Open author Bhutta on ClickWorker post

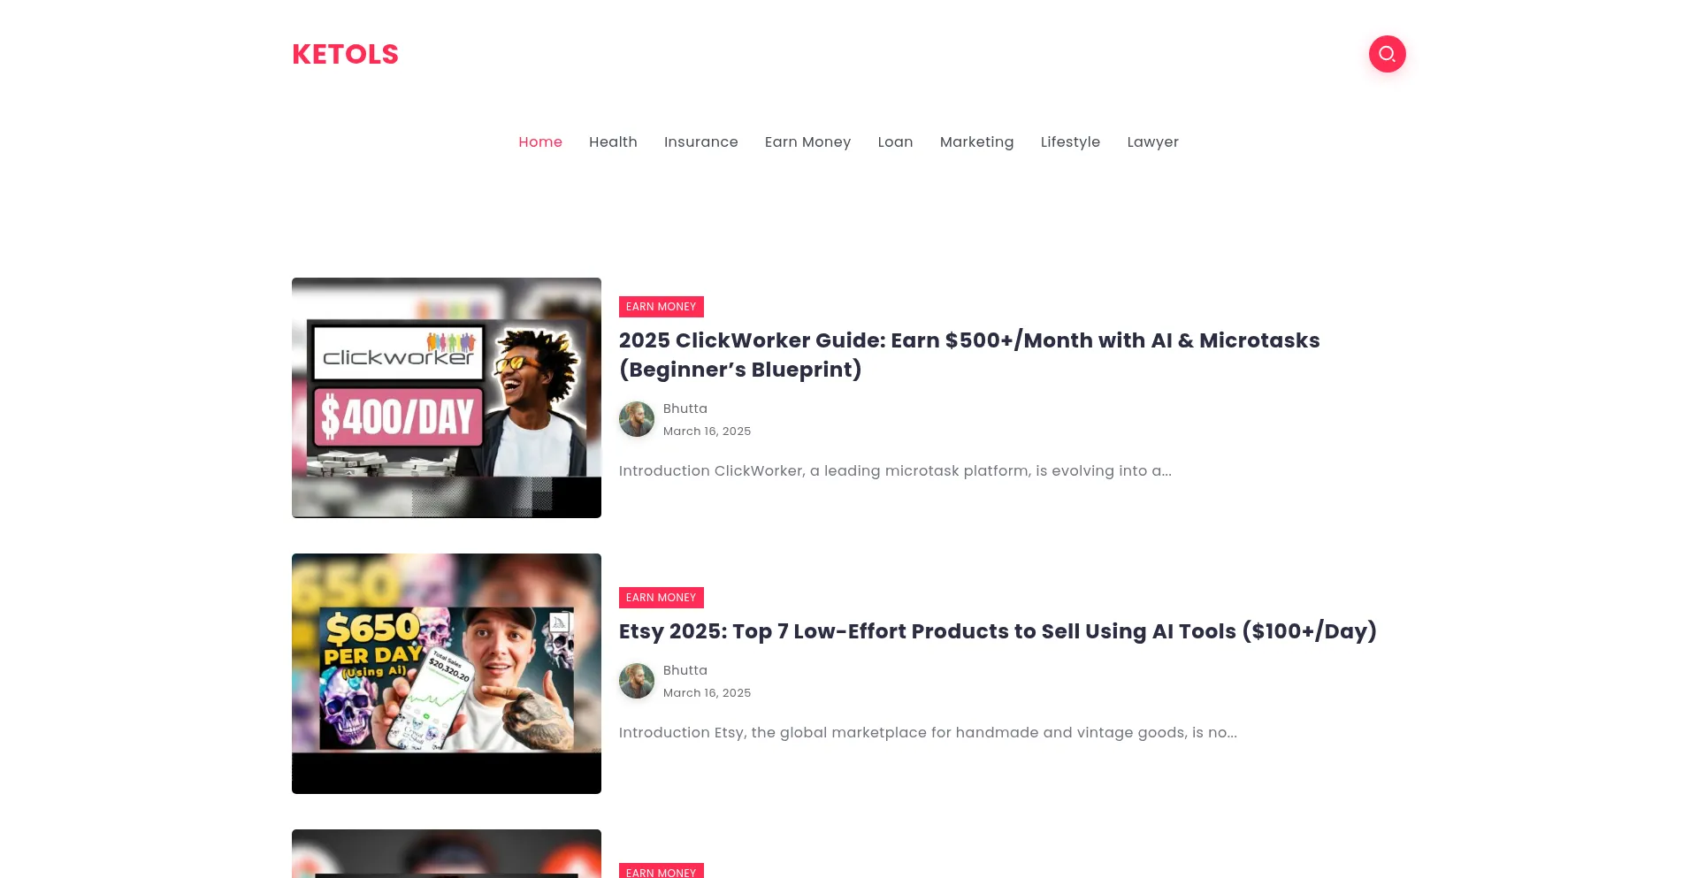(685, 408)
